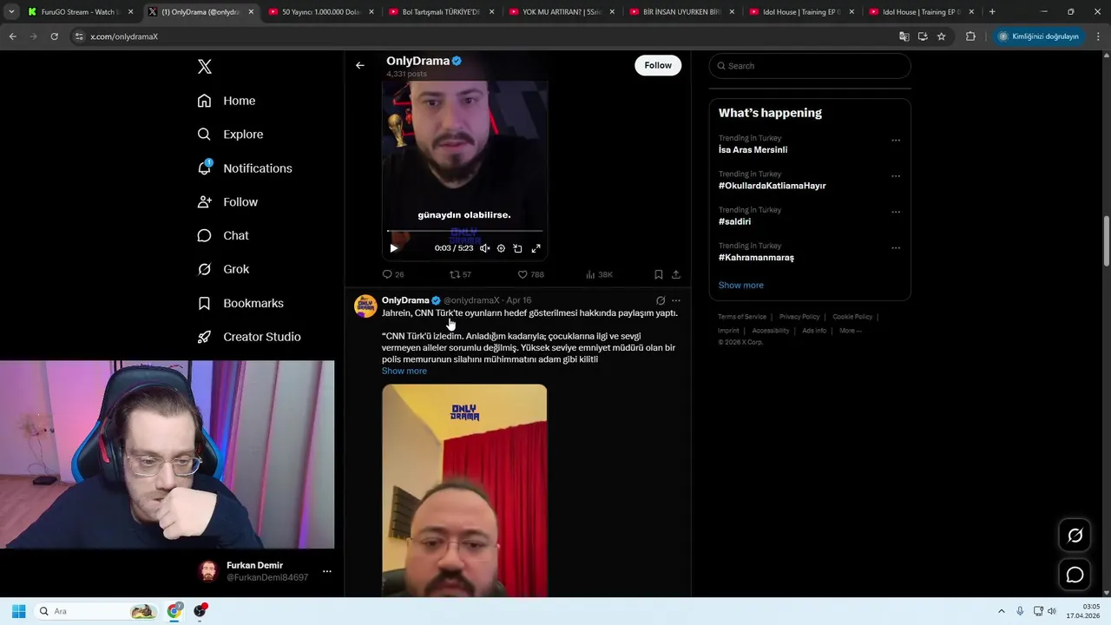This screenshot has width=1111, height=625.
Task: Unmute the video player
Action: 484,248
